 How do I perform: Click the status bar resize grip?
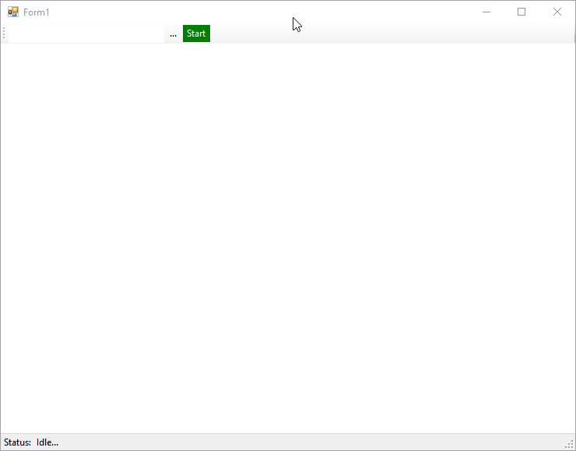(x=570, y=444)
